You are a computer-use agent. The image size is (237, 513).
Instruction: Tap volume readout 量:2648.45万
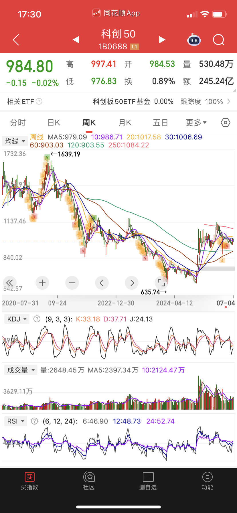coord(62,370)
